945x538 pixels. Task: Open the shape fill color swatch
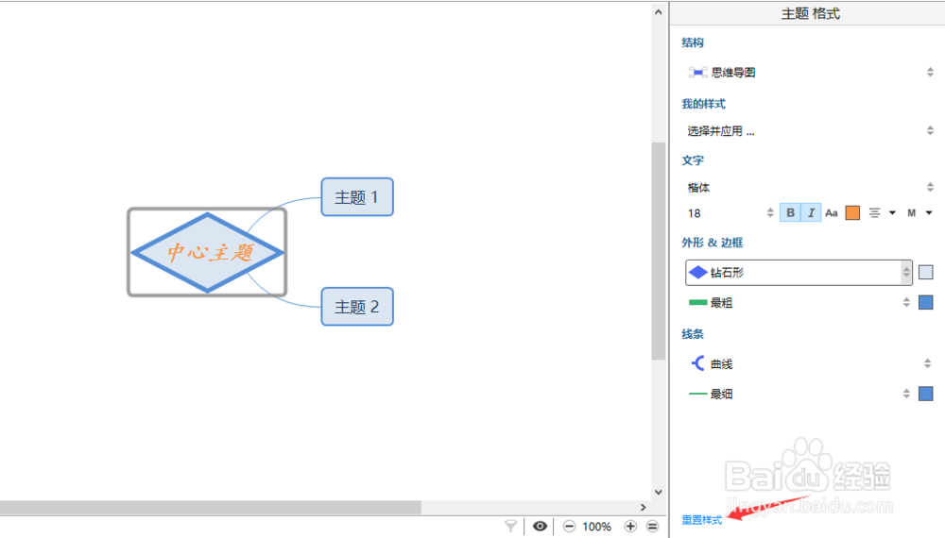tap(926, 273)
